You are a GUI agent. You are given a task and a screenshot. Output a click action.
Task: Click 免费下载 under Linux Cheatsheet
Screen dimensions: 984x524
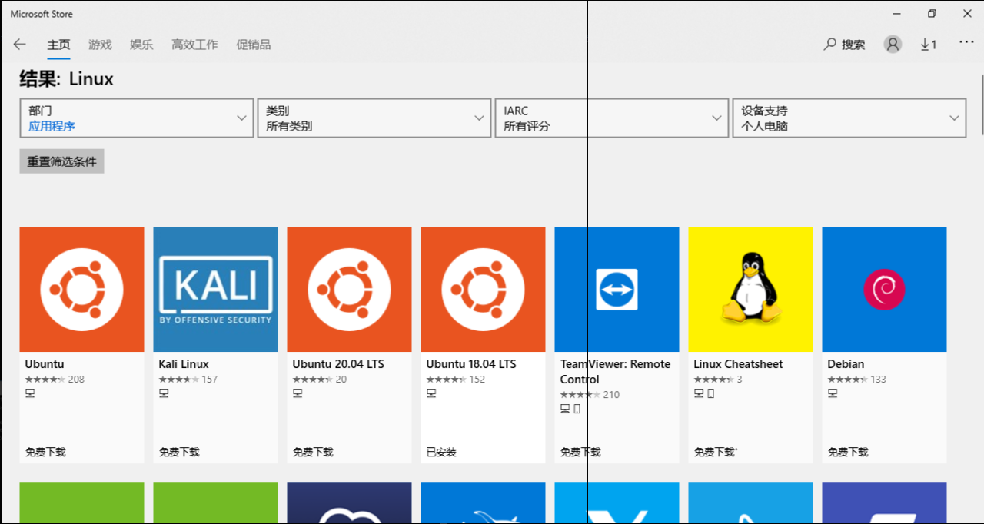(714, 452)
